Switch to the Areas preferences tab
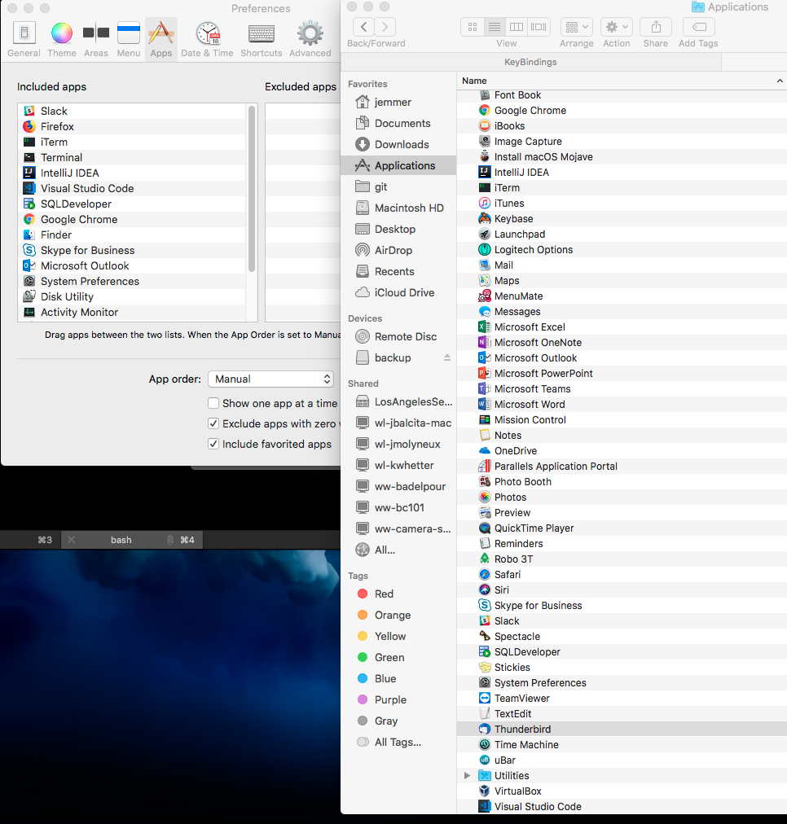The width and height of the screenshot is (787, 824). click(x=95, y=39)
